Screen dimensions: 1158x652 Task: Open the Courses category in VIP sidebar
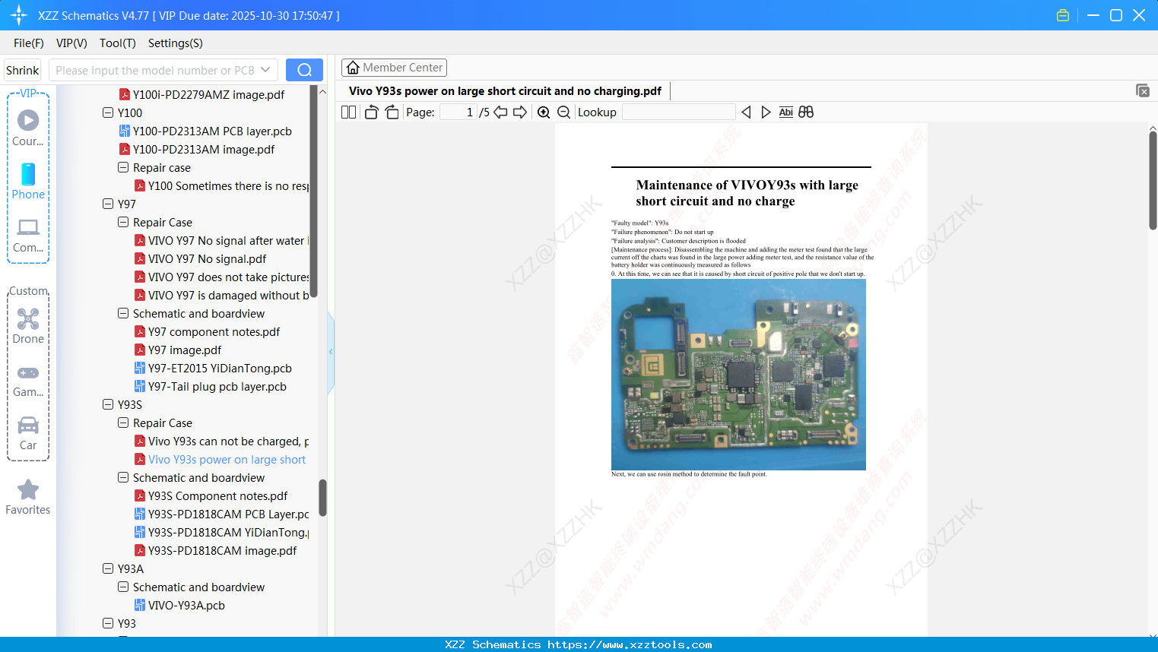[x=28, y=128]
